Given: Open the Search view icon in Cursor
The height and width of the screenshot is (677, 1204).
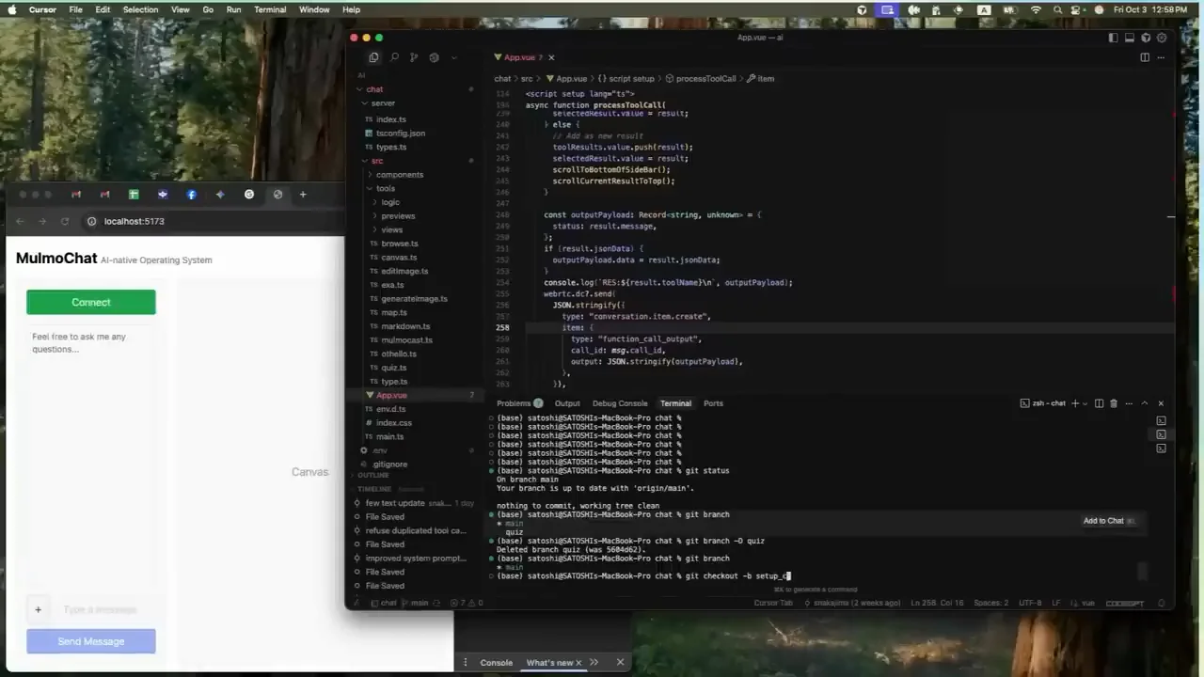Looking at the screenshot, I should (394, 57).
